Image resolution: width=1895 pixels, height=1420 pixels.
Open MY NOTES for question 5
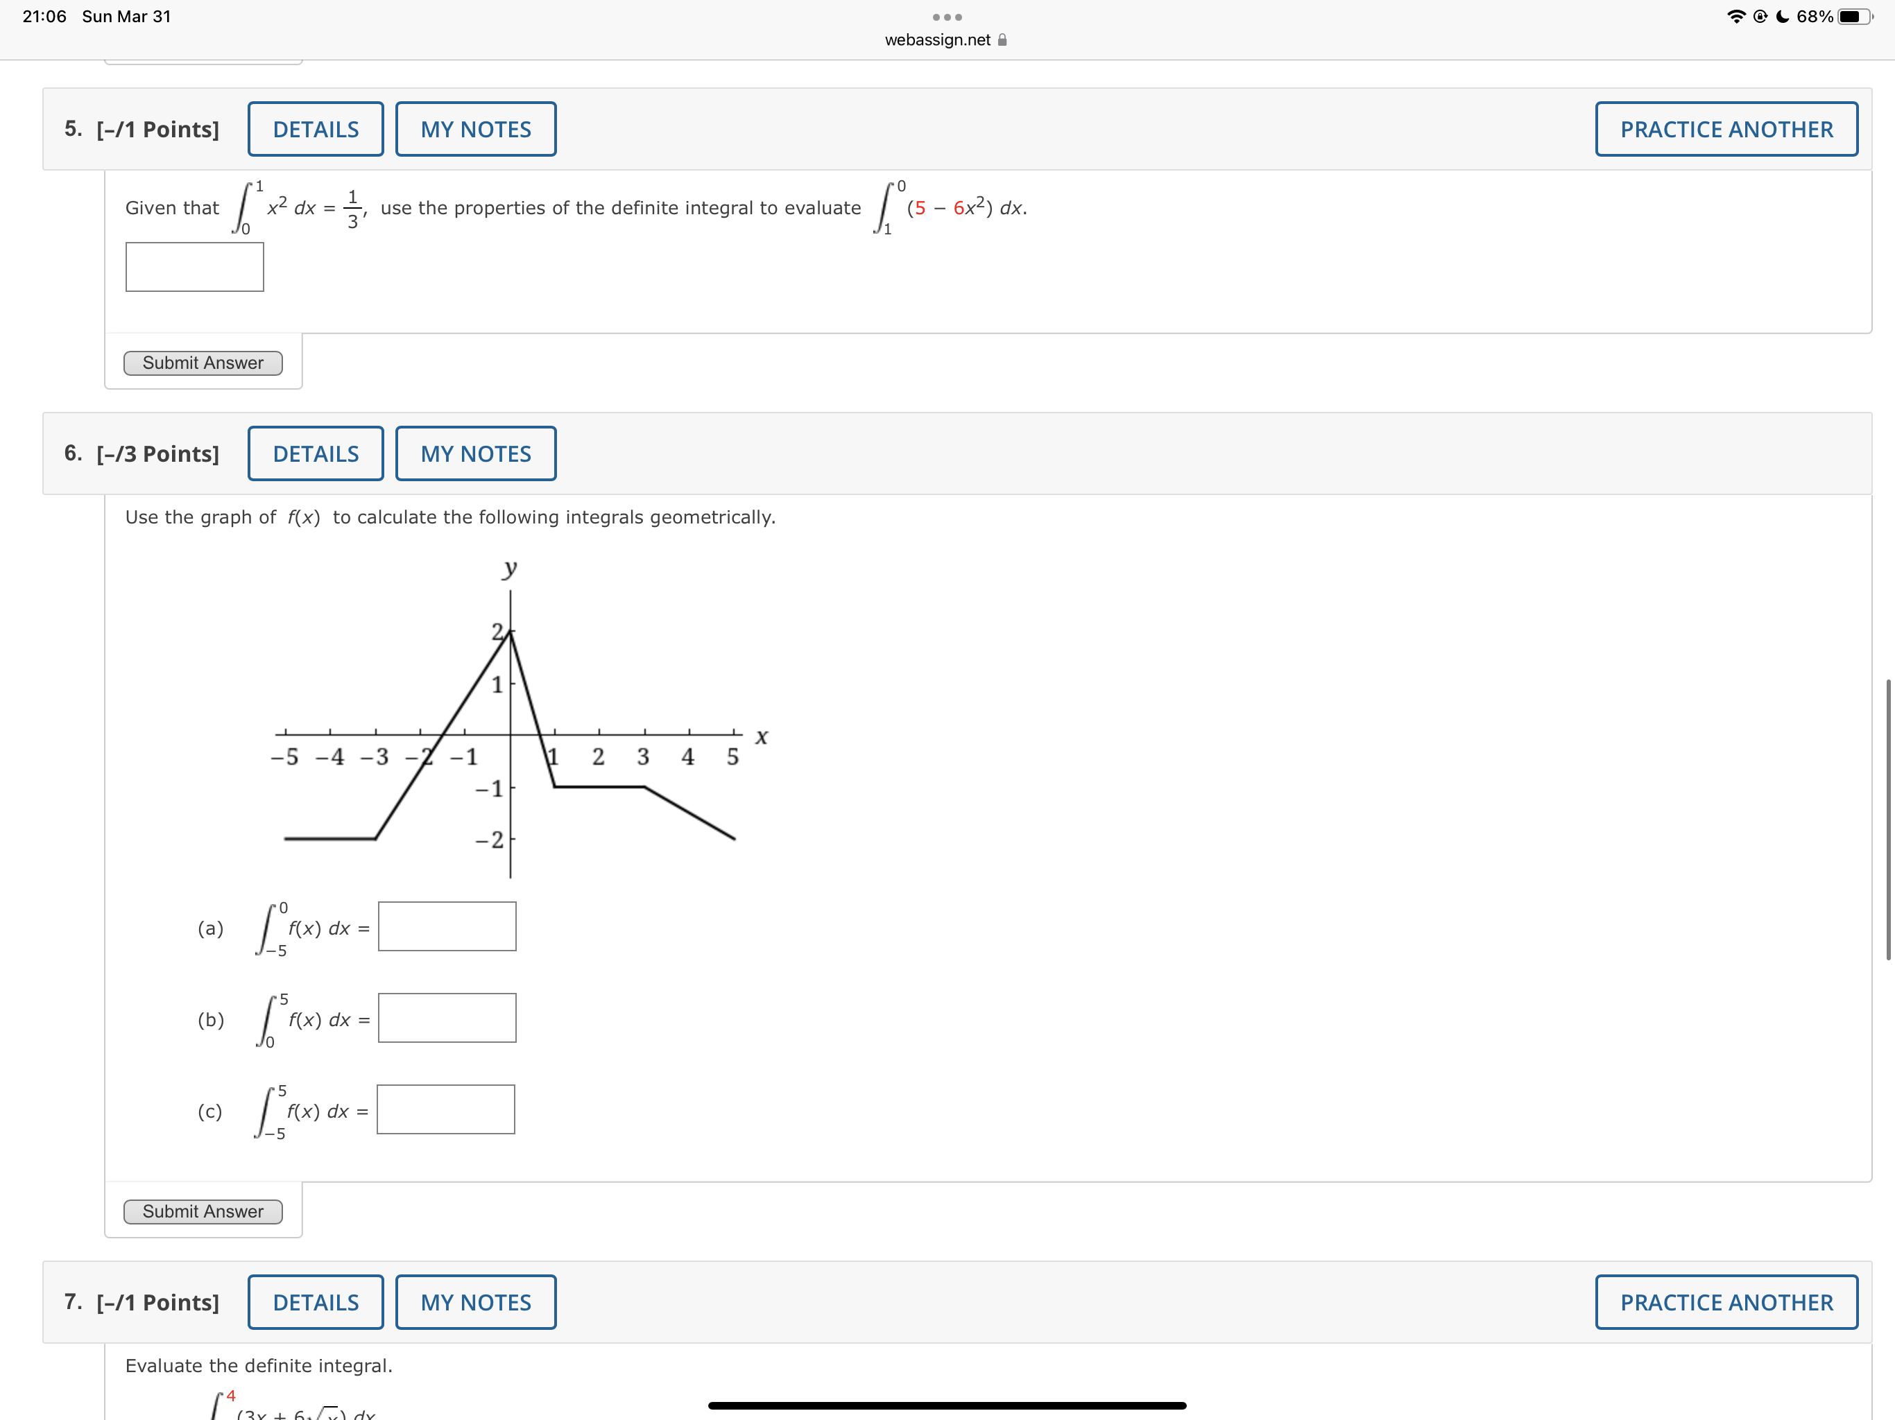[475, 128]
